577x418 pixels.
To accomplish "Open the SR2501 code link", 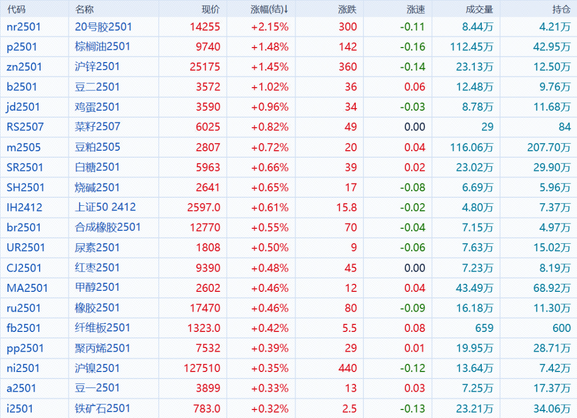I will click(x=25, y=167).
